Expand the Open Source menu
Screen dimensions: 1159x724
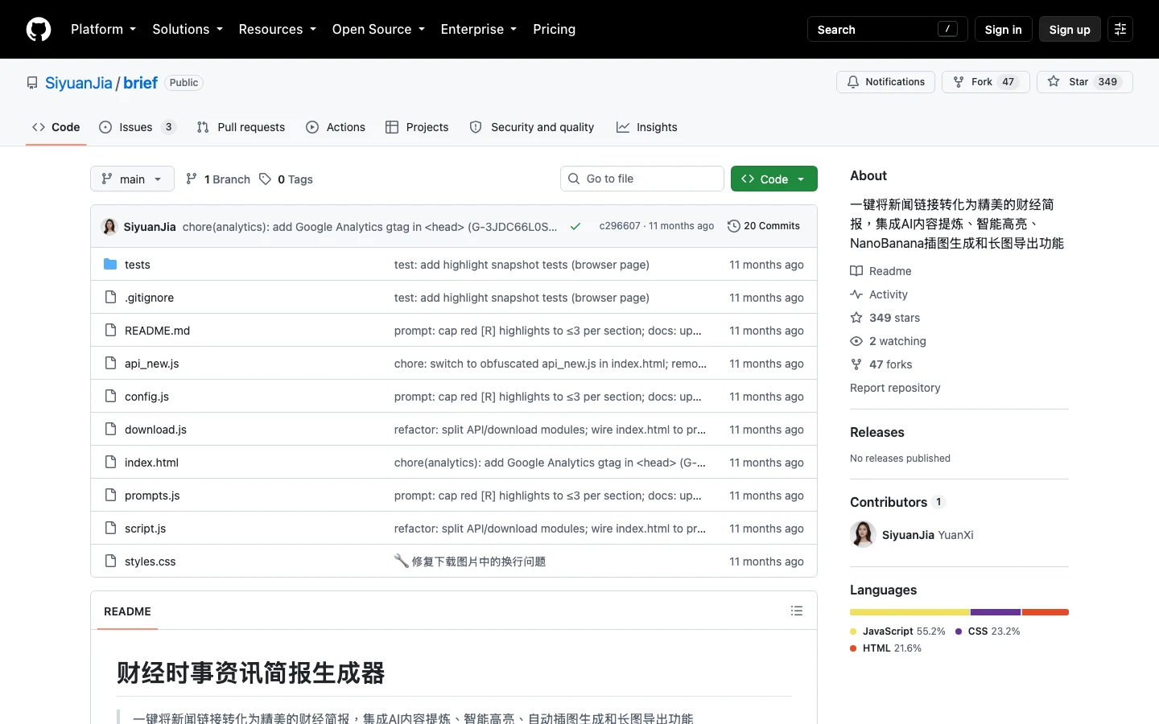point(378,29)
